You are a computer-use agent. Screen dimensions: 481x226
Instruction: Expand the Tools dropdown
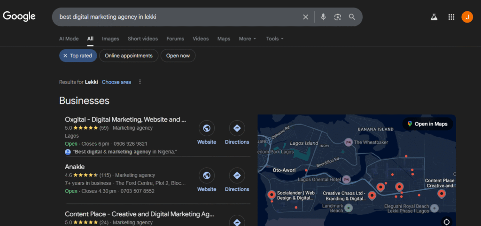274,39
